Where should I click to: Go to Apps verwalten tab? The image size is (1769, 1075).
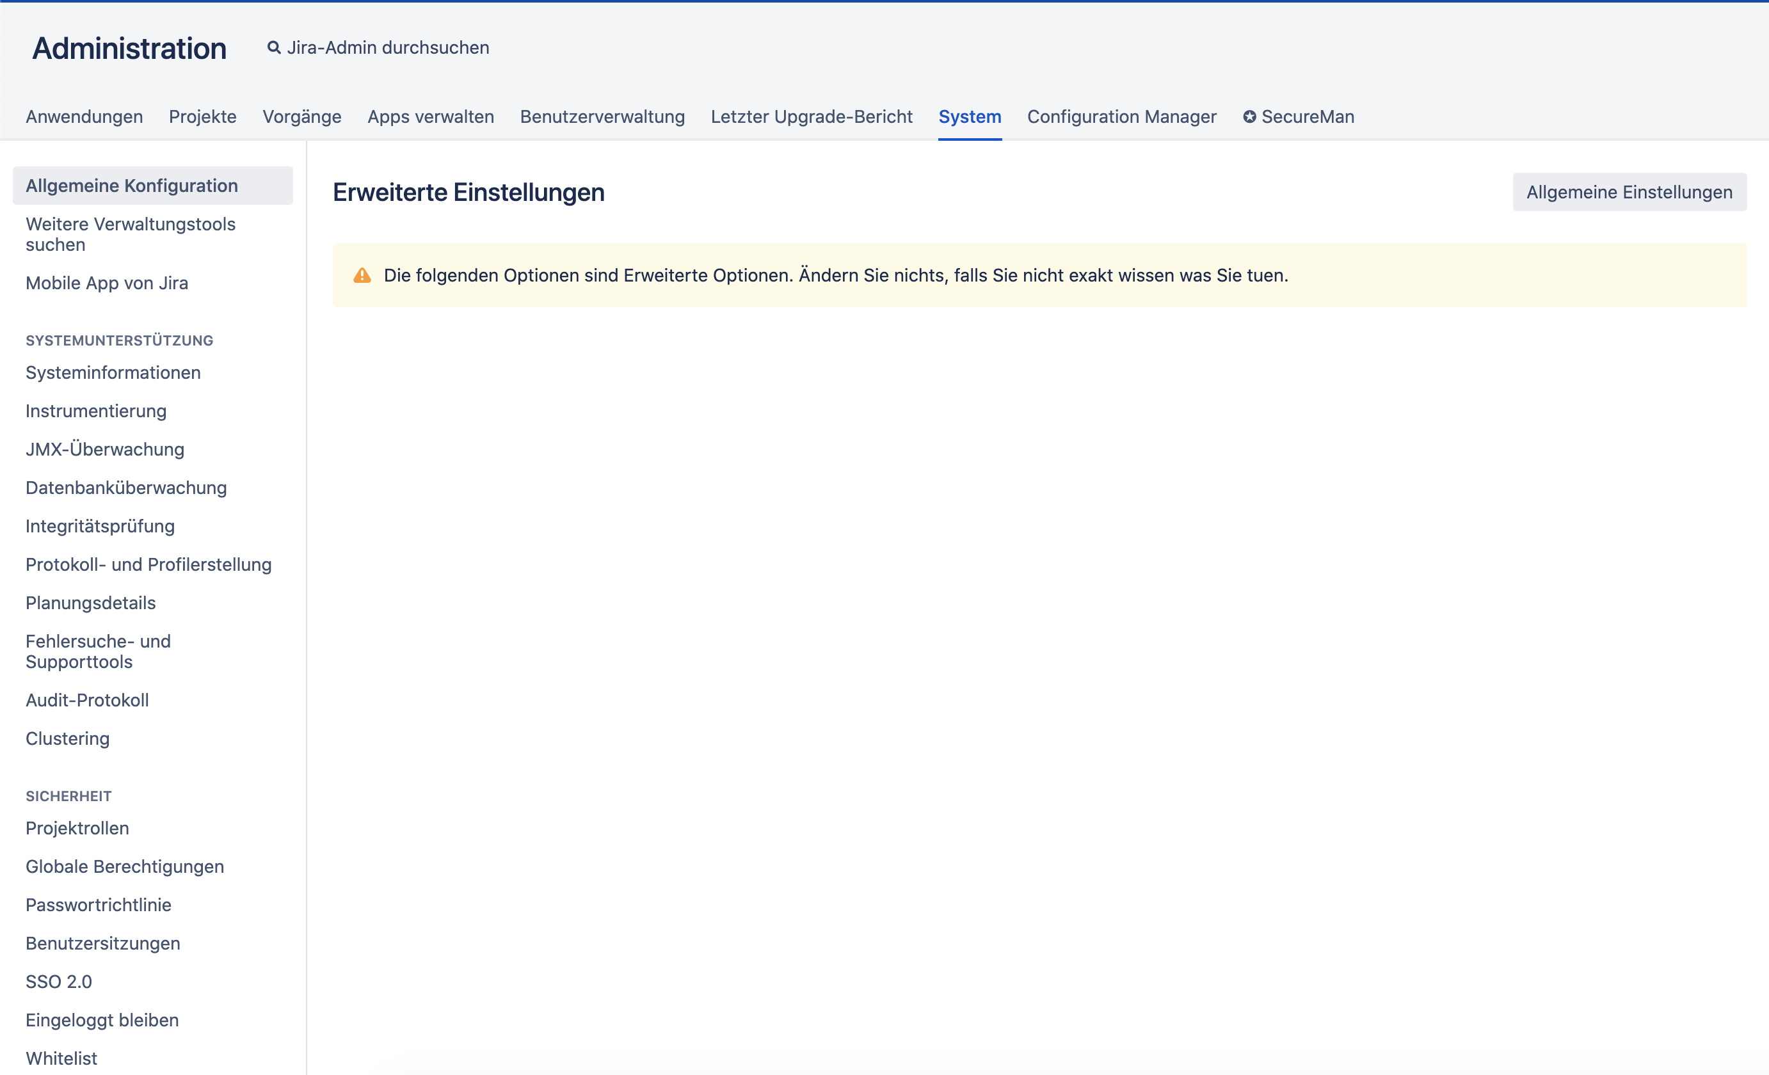pyautogui.click(x=431, y=116)
